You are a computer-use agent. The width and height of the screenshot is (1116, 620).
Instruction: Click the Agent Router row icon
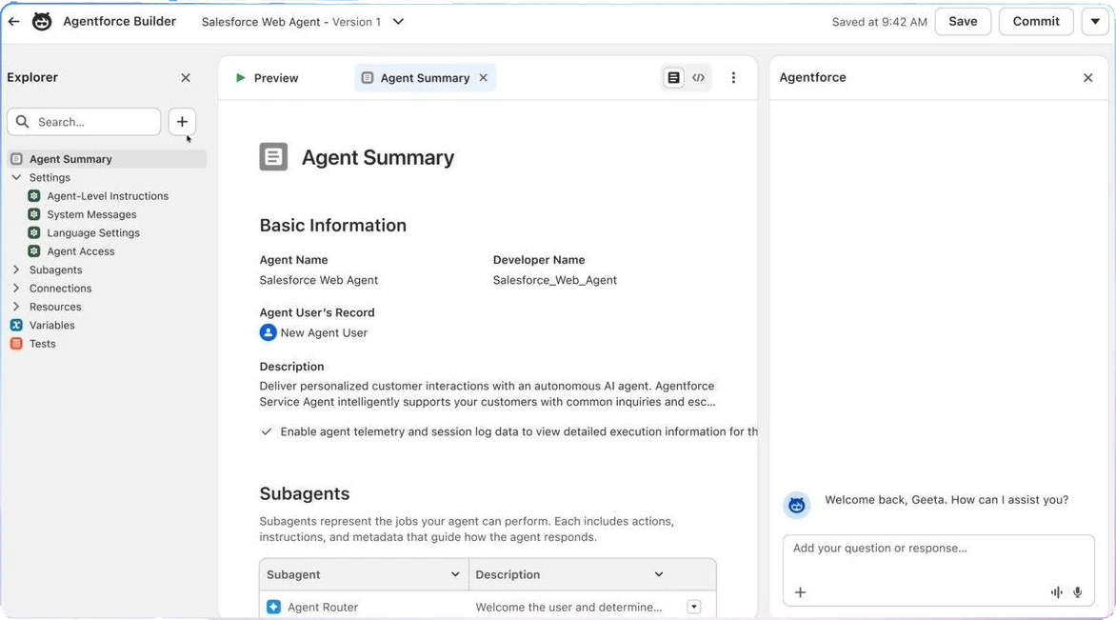click(x=274, y=608)
